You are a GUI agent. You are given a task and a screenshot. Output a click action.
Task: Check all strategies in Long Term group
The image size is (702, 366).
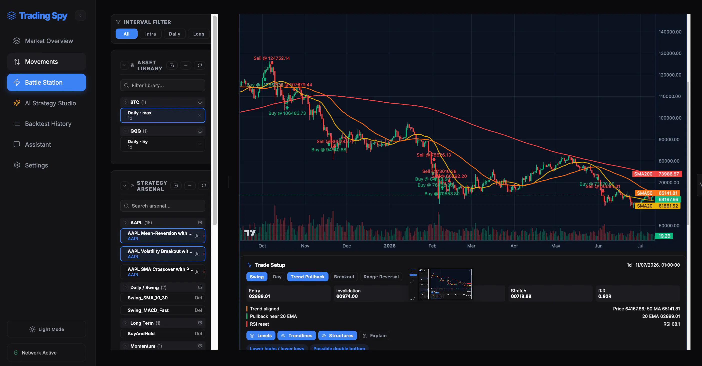[x=200, y=323]
